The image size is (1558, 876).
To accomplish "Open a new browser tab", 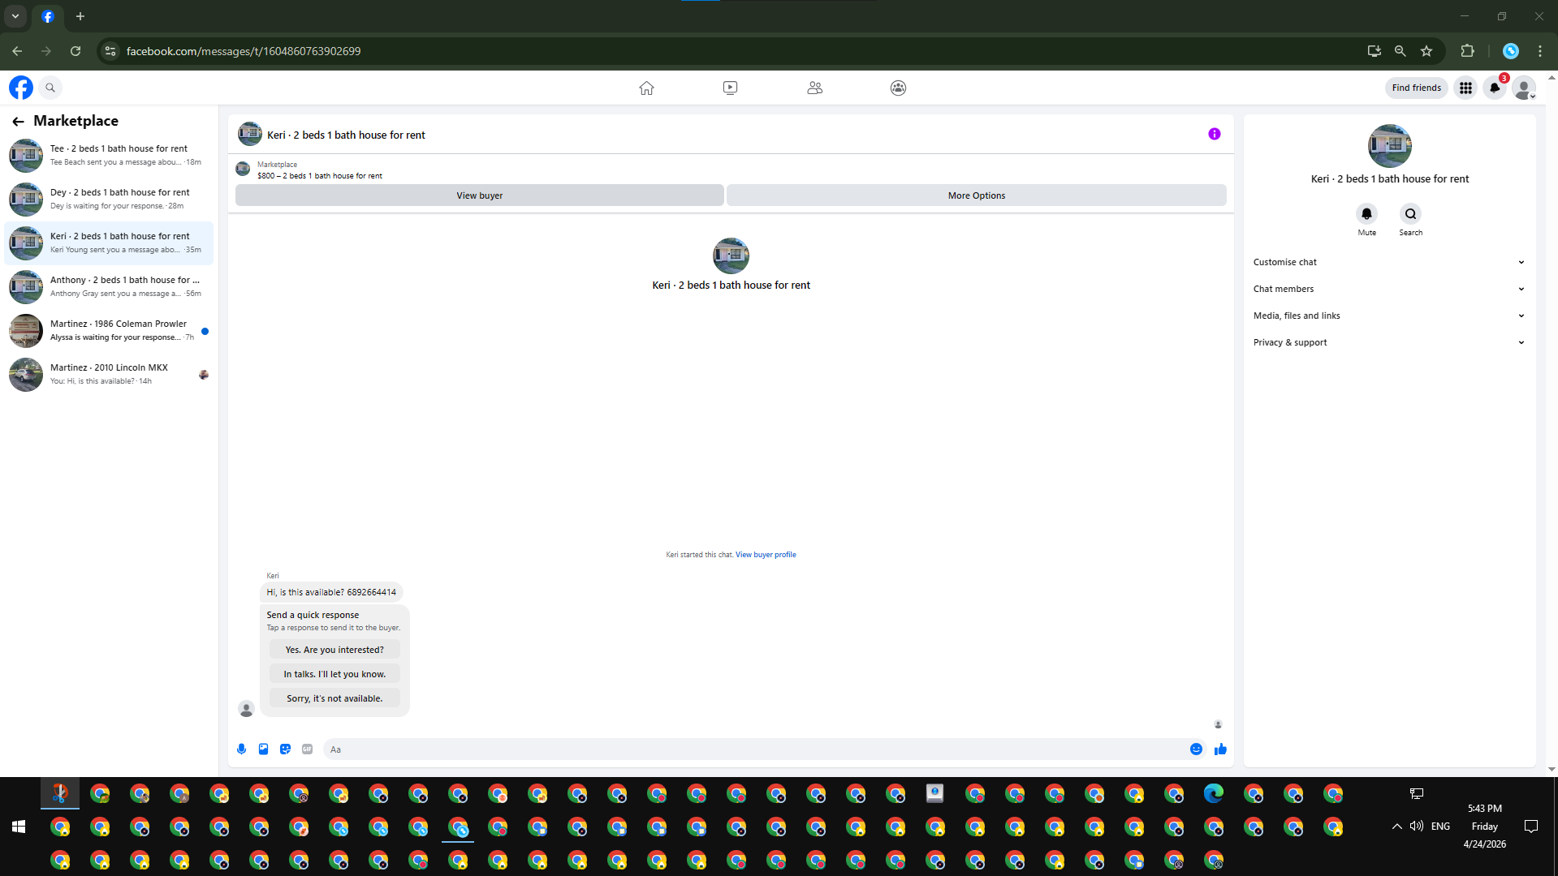I will [x=80, y=16].
